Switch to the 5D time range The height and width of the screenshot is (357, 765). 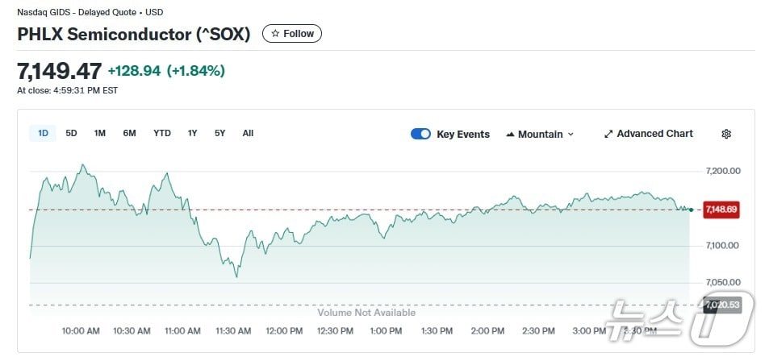click(x=71, y=133)
